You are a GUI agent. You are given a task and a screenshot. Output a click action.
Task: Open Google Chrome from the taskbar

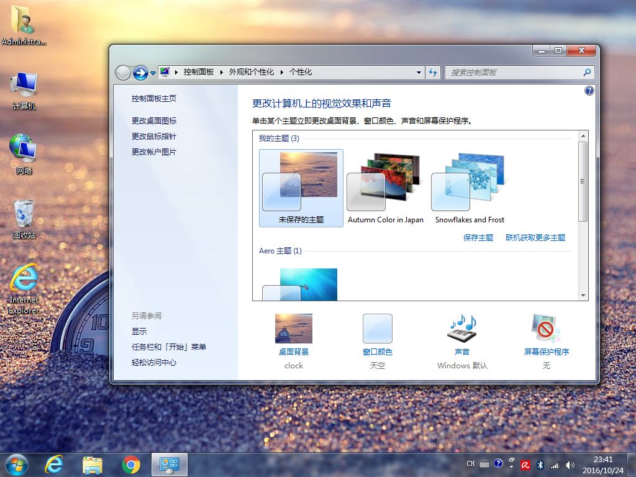pyautogui.click(x=131, y=465)
